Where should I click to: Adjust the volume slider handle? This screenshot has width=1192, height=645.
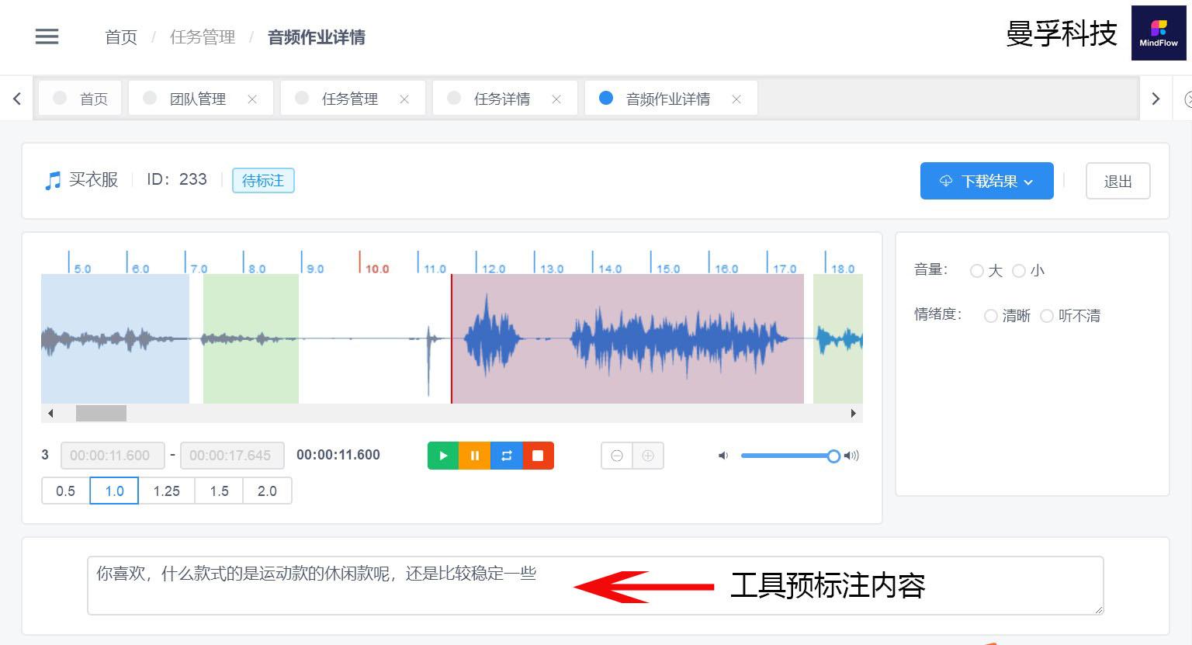[833, 456]
